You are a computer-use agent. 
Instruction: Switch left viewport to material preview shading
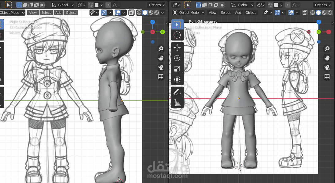(x=151, y=13)
